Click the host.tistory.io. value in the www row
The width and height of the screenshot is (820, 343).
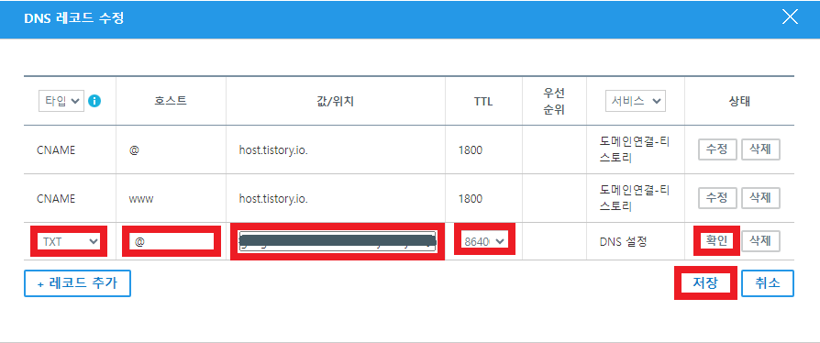273,199
